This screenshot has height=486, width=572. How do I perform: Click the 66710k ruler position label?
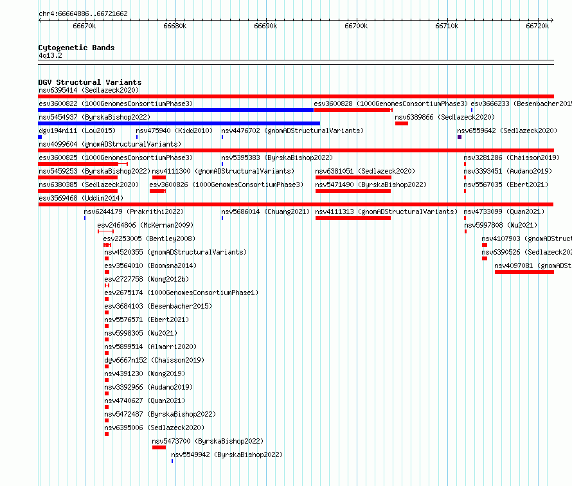pyautogui.click(x=447, y=26)
